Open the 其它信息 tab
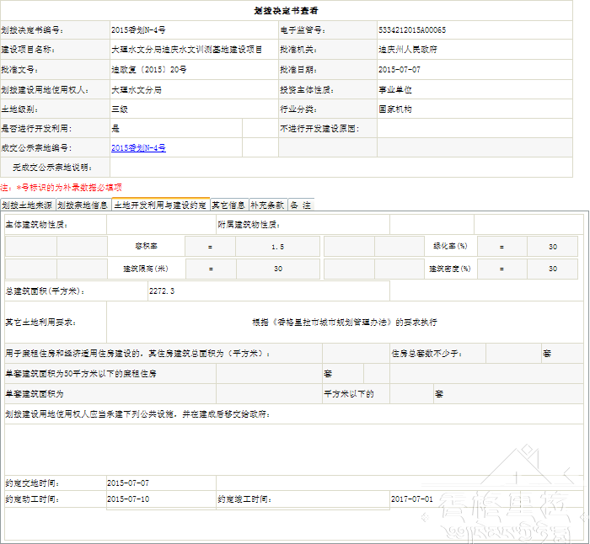The height and width of the screenshot is (544, 590). (228, 205)
